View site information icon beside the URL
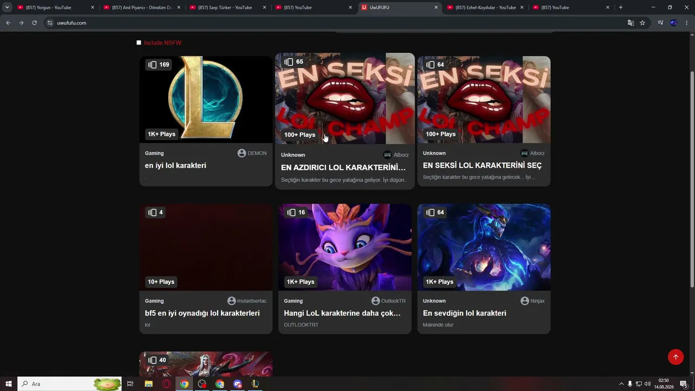695x391 pixels. (x=50, y=23)
